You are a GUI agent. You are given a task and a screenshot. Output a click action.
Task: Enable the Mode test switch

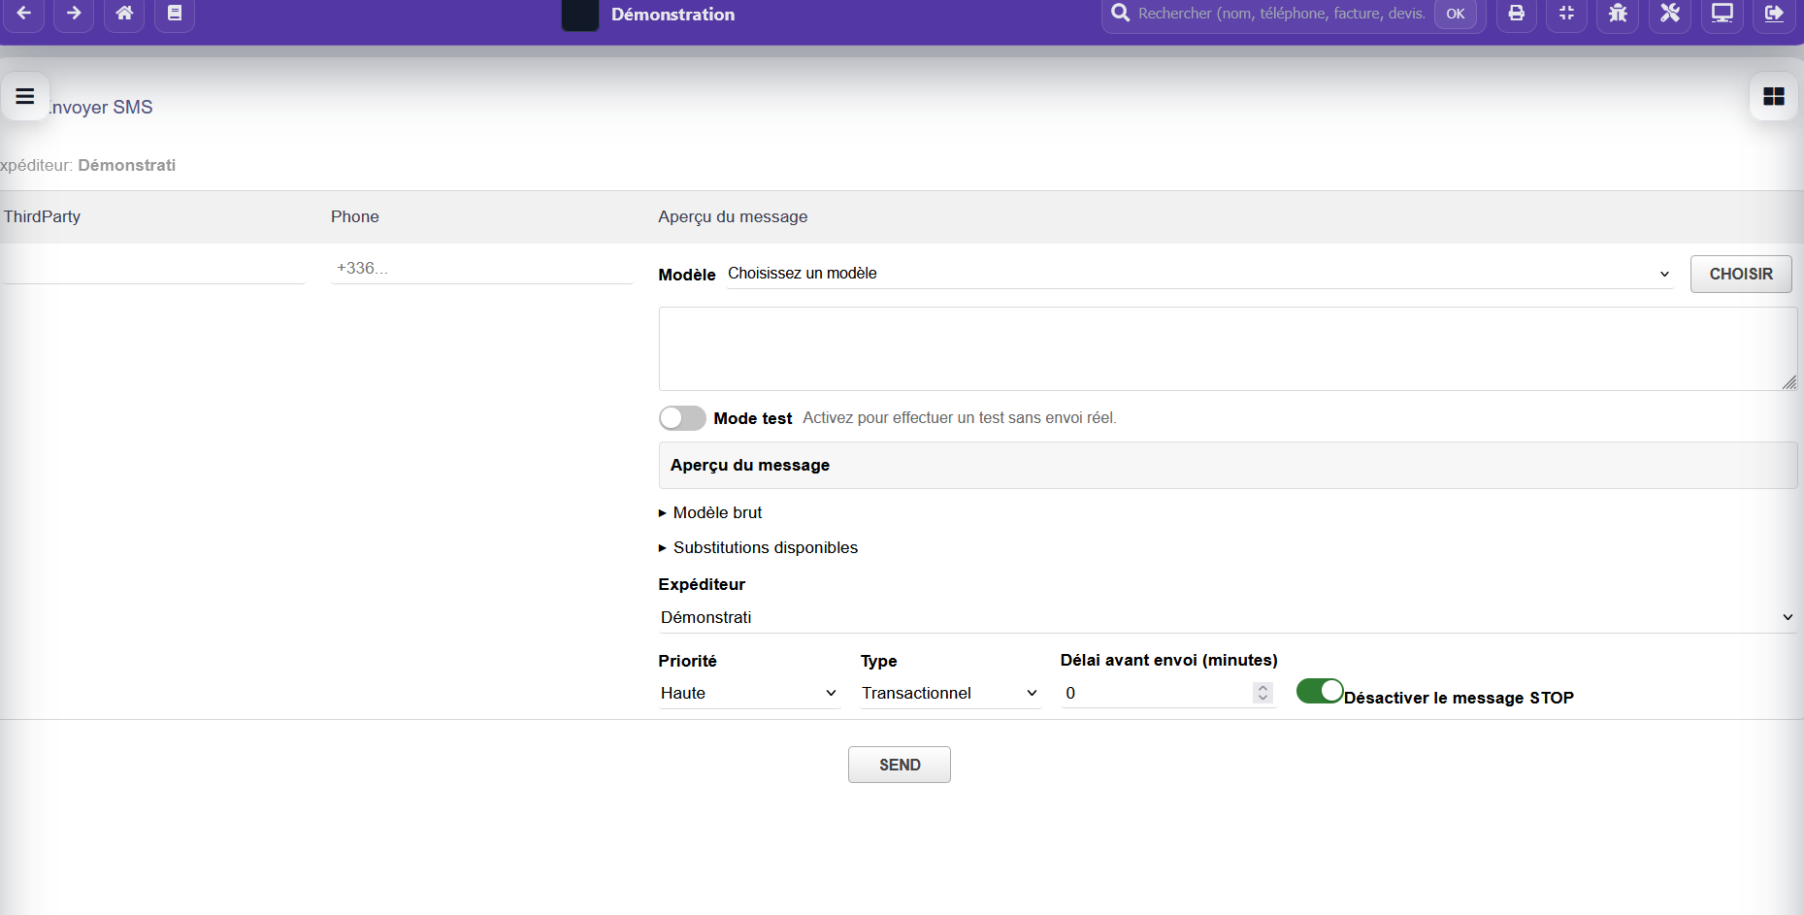(x=682, y=418)
